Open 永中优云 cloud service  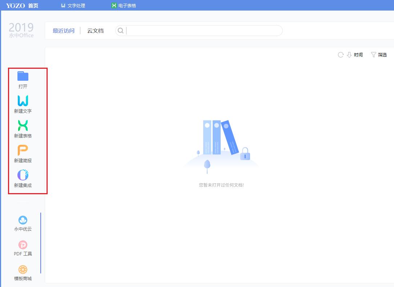tap(23, 220)
